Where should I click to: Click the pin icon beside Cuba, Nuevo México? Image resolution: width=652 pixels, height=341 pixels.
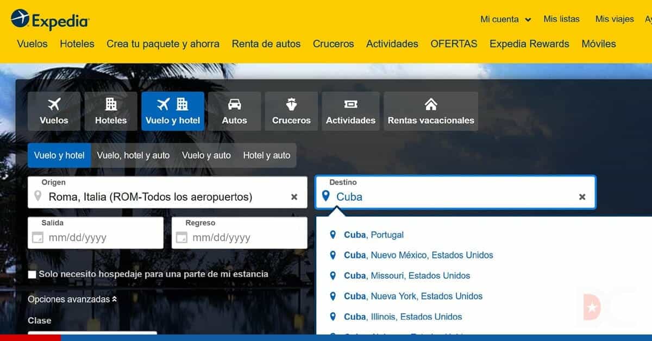click(333, 255)
